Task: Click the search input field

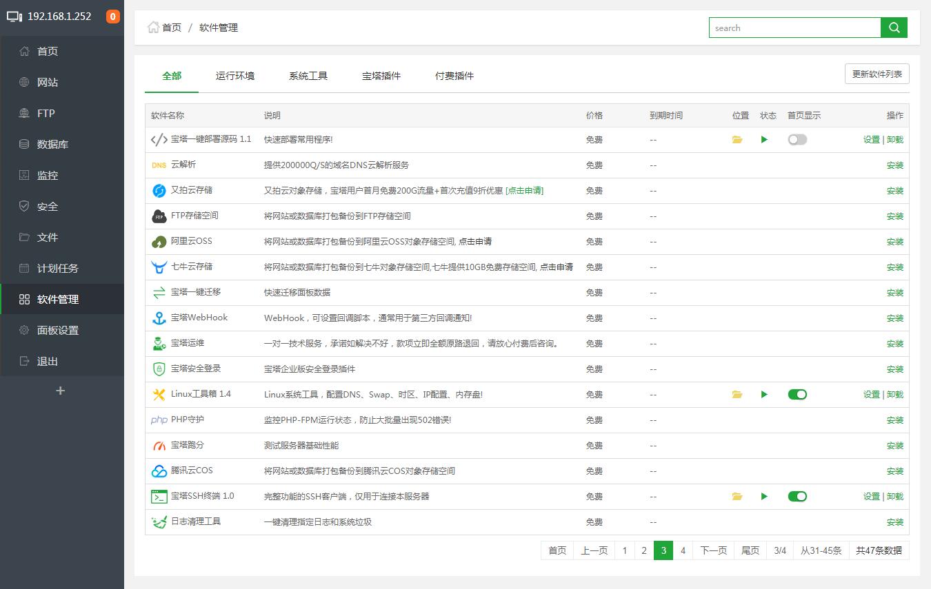Action: pyautogui.click(x=794, y=28)
